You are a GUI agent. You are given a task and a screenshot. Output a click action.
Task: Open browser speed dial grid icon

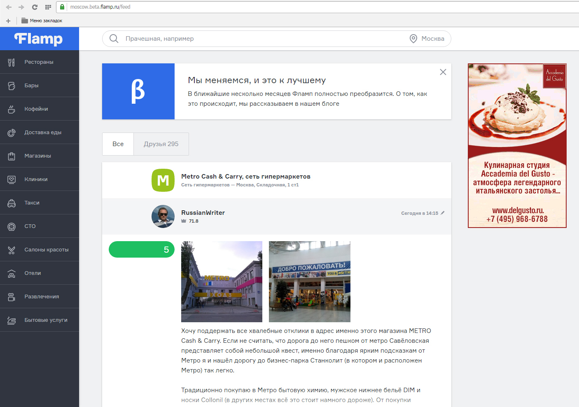(48, 7)
